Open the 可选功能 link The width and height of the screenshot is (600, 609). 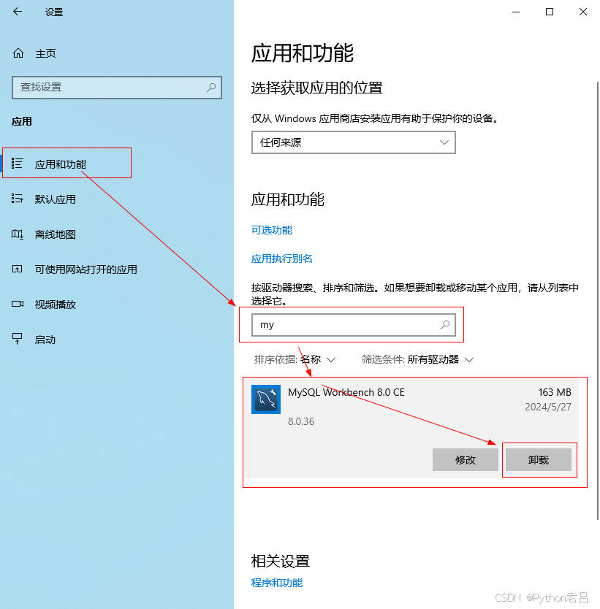tap(270, 229)
